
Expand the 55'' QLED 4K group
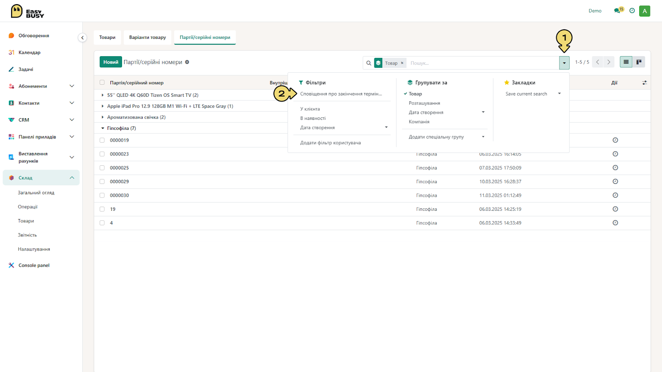coord(103,95)
